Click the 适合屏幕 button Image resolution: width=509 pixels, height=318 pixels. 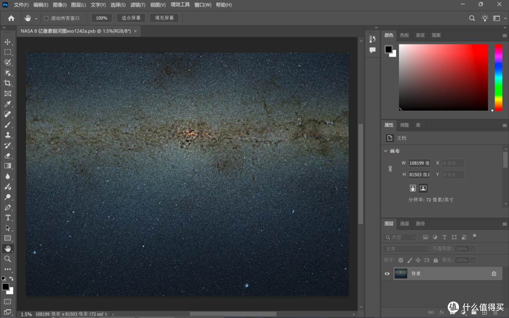click(x=131, y=18)
